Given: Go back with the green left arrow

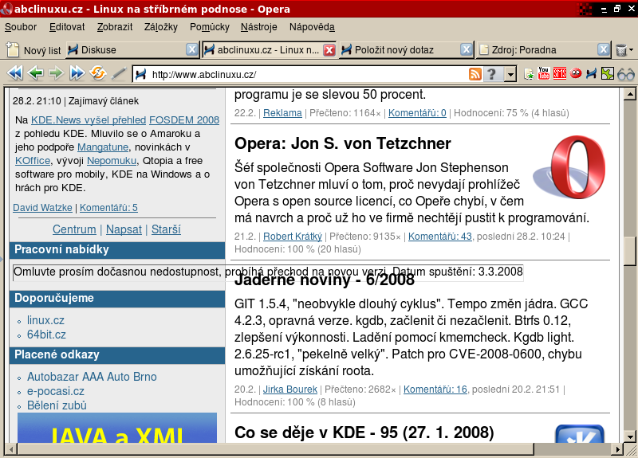Looking at the screenshot, I should tap(36, 73).
